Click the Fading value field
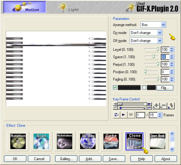181x165 pixels. (165, 79)
